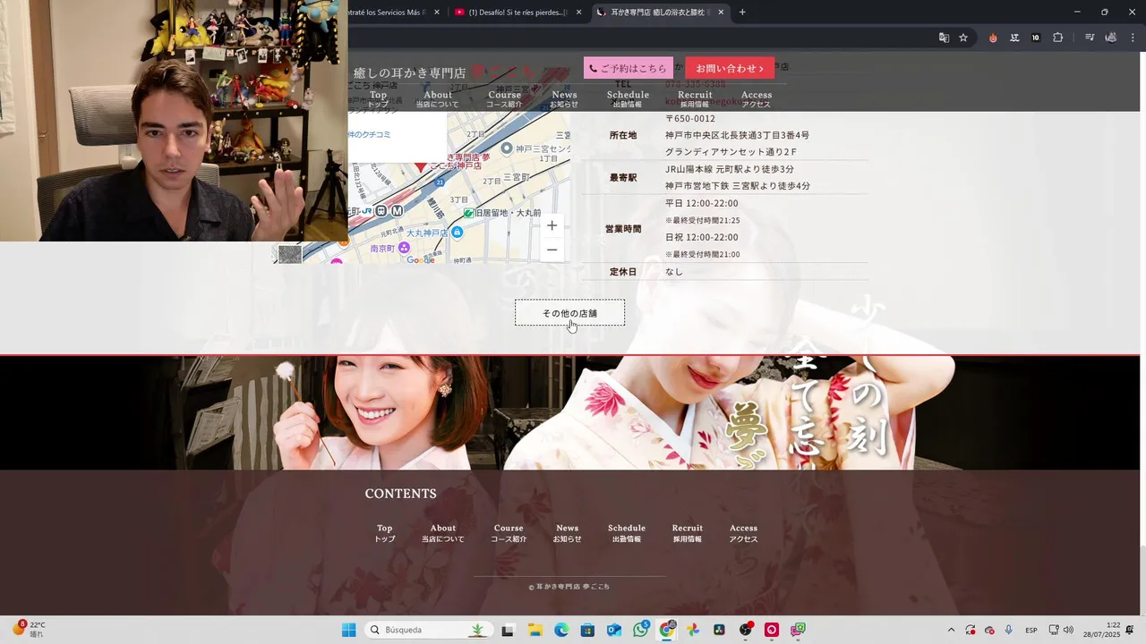Screen dimensions: 1146x644
Task: Open DaVinci Resolve from the taskbar
Action: coord(719,630)
